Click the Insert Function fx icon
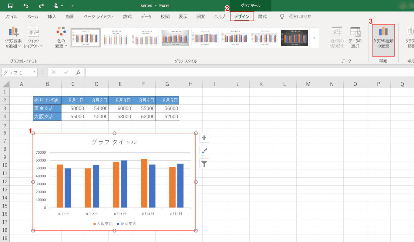Viewport: 414px width, 242px height. coord(78,72)
